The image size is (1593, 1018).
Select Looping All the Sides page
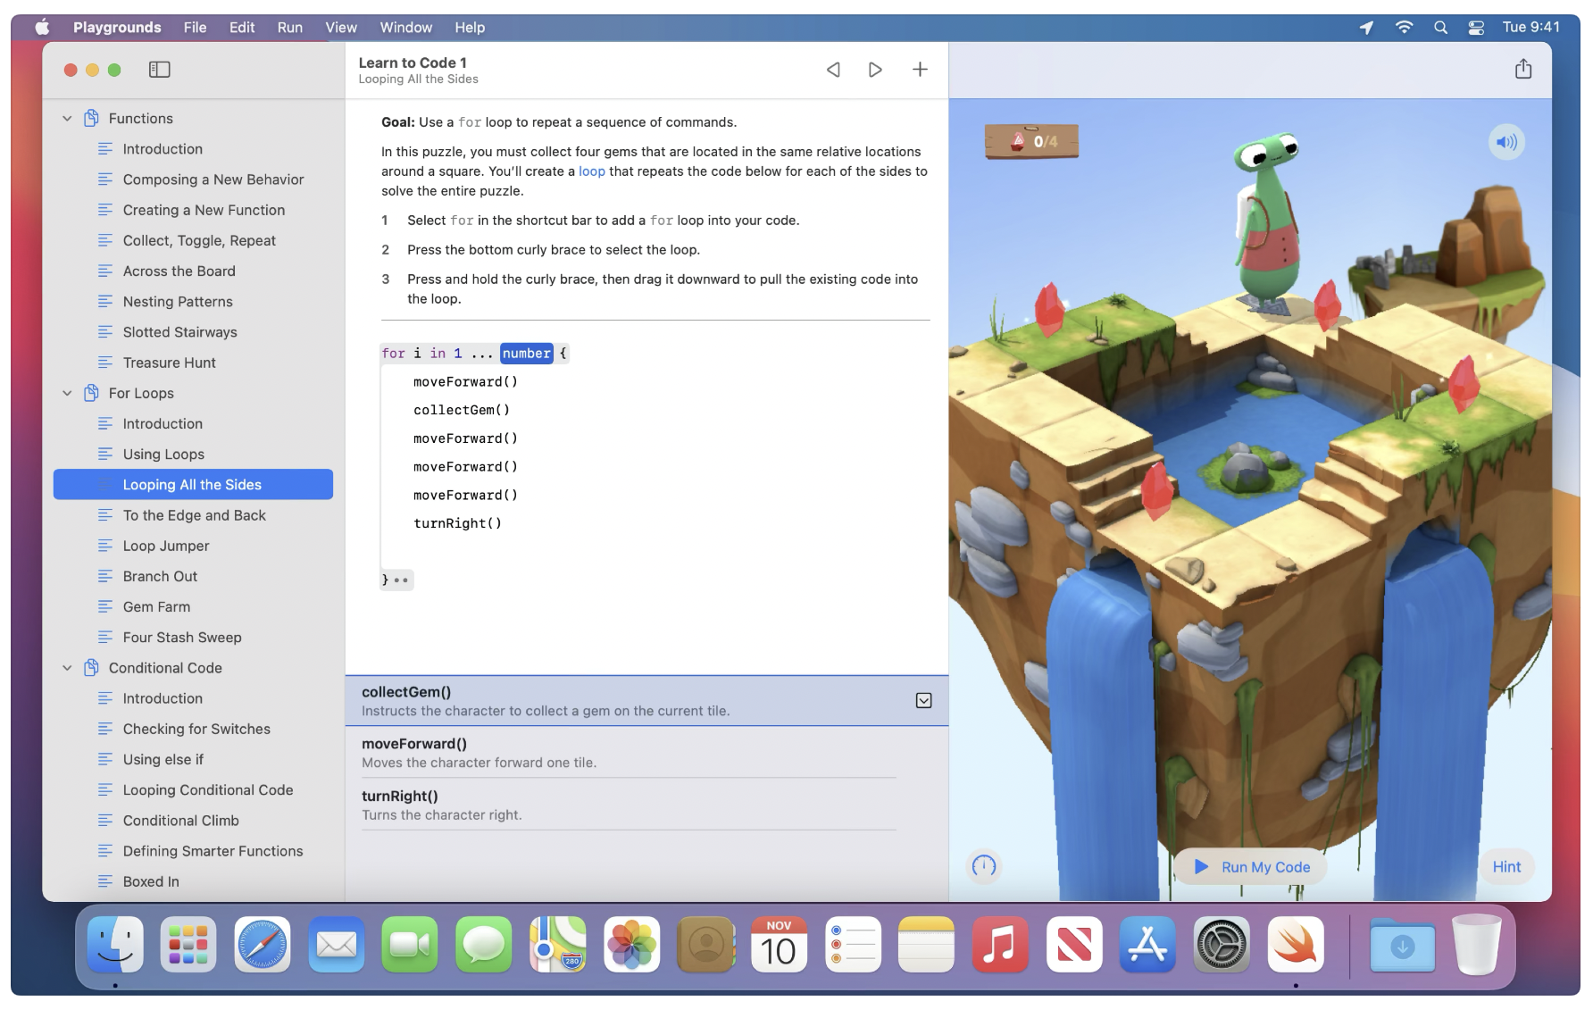(x=193, y=485)
